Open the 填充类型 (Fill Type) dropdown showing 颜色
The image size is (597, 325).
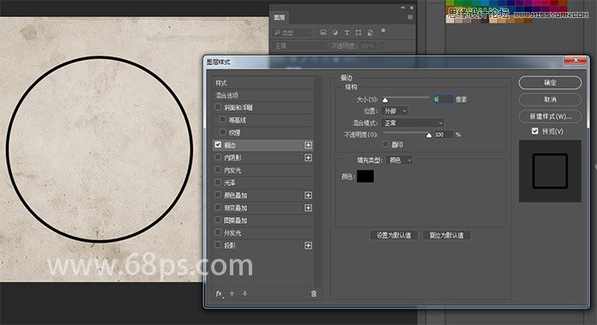click(399, 160)
